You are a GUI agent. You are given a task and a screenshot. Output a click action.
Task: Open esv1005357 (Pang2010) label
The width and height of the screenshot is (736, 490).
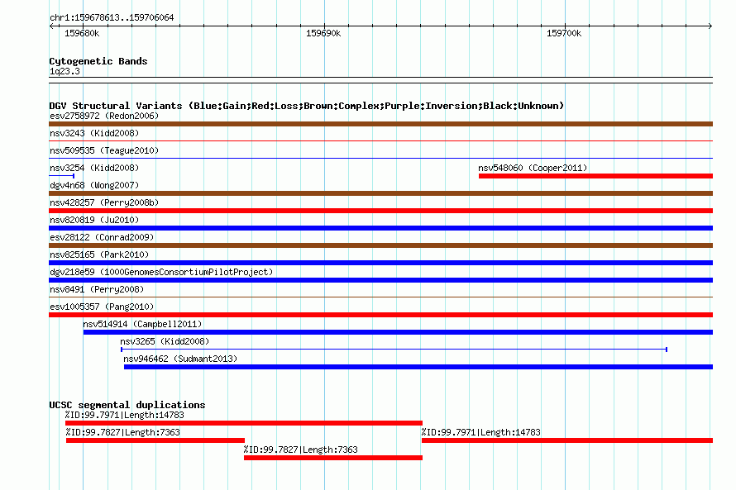(x=102, y=307)
